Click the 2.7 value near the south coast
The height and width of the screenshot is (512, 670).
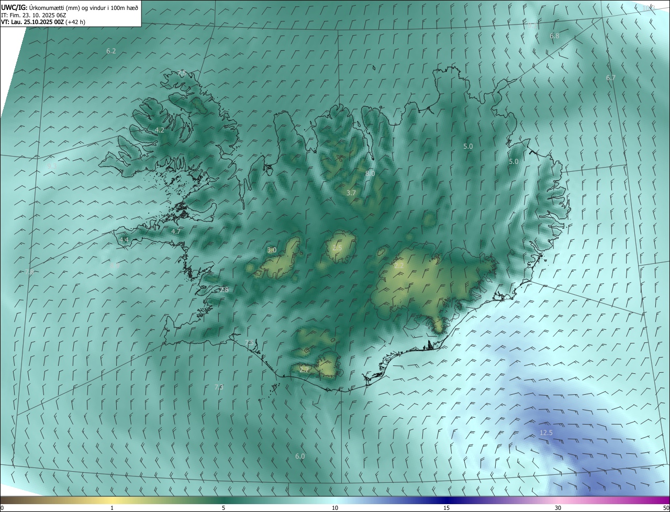[304, 370]
